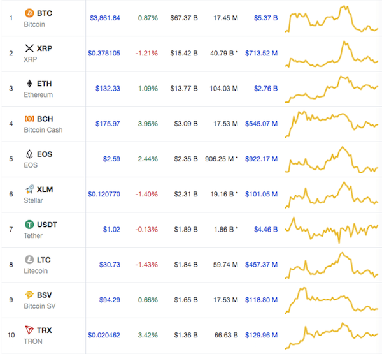Click the Litecoin LTC icon
This screenshot has height=354, width=382.
(29, 260)
